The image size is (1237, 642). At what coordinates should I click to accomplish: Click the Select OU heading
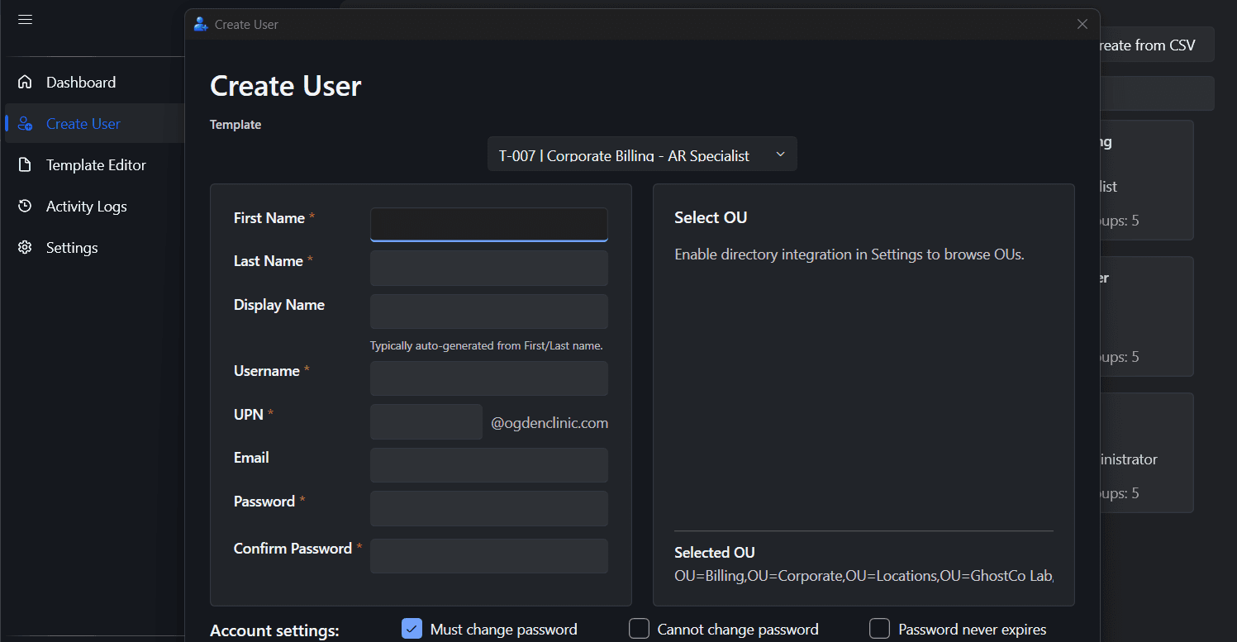711,217
